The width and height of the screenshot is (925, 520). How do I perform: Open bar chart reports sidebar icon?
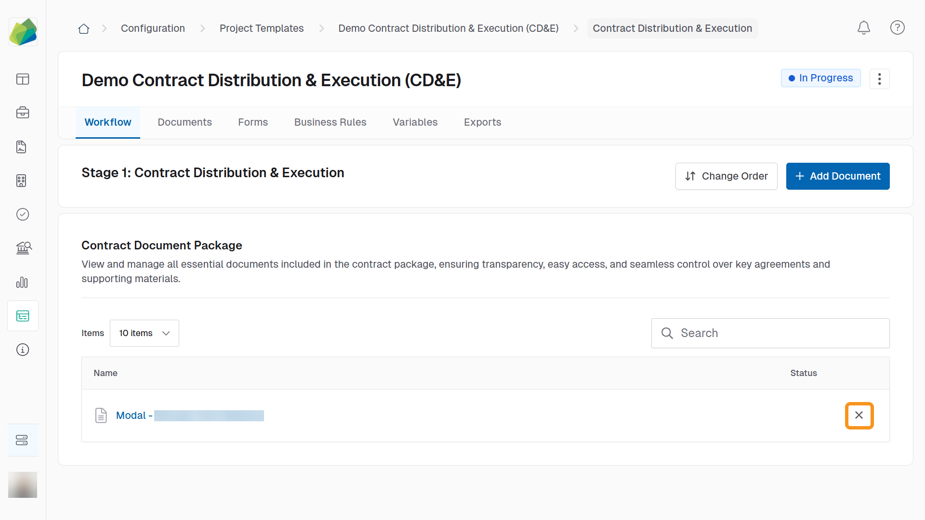point(23,282)
